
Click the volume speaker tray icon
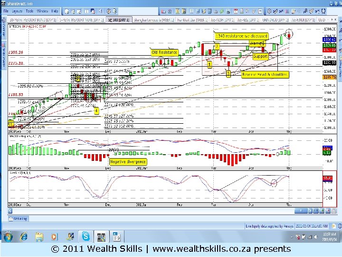[316, 237]
